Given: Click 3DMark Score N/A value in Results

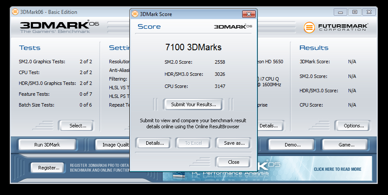Looking at the screenshot, I should pyautogui.click(x=352, y=62).
